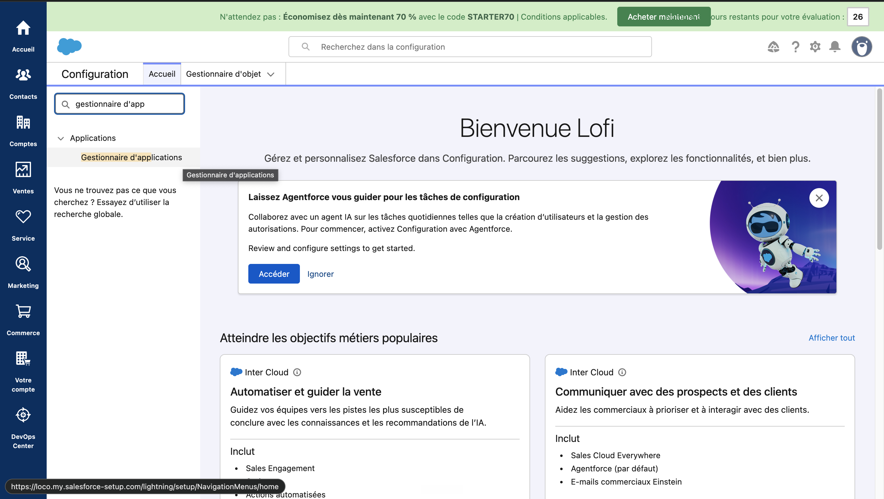The image size is (884, 499).
Task: Select the Accueil tab in Configuration
Action: pyautogui.click(x=162, y=74)
